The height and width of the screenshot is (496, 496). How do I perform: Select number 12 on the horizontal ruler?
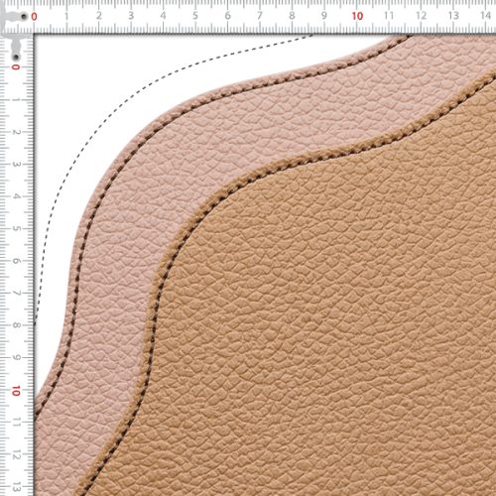coord(422,16)
